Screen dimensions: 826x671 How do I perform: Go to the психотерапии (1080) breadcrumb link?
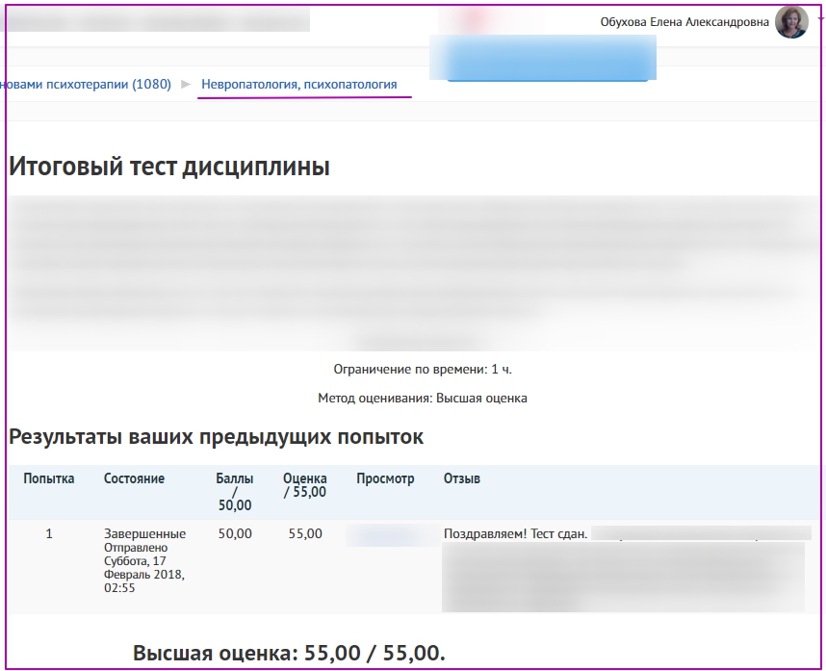tap(87, 85)
